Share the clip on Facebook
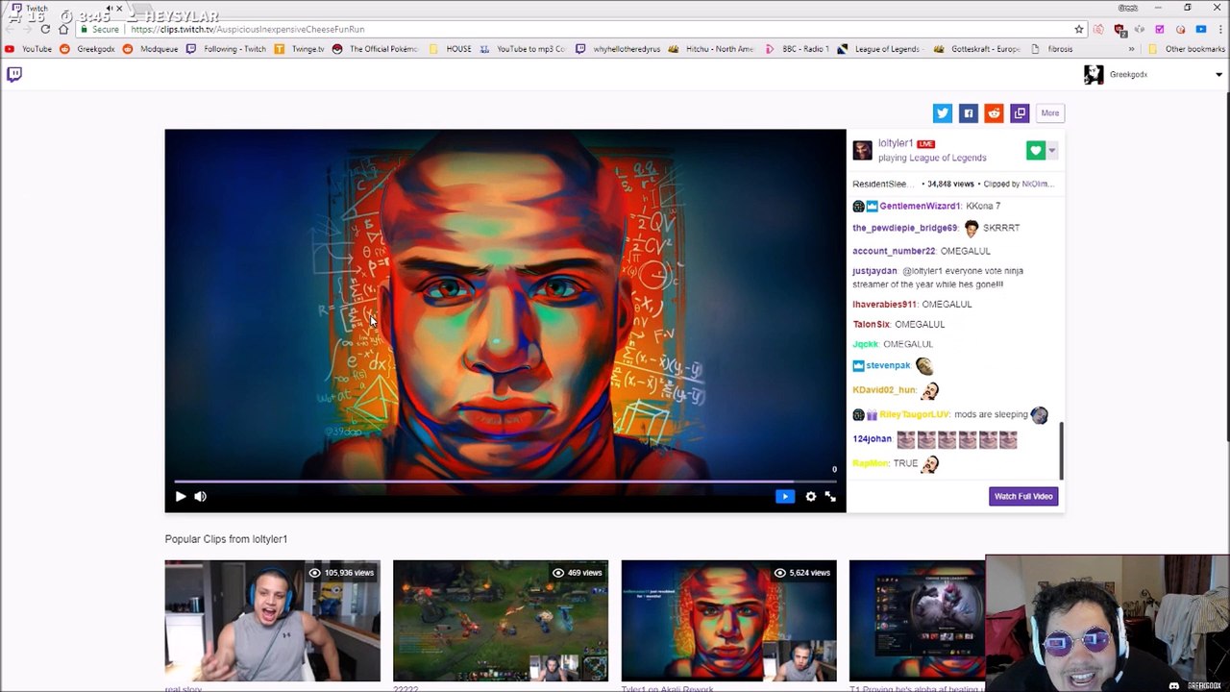 [969, 113]
